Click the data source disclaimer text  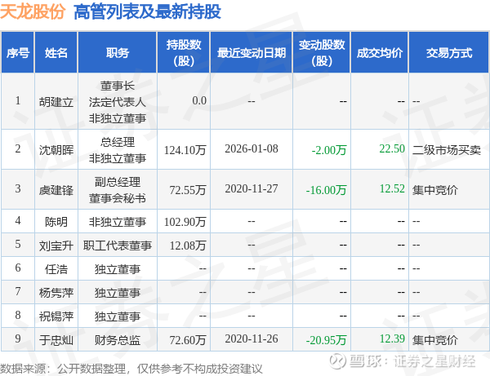(131, 369)
